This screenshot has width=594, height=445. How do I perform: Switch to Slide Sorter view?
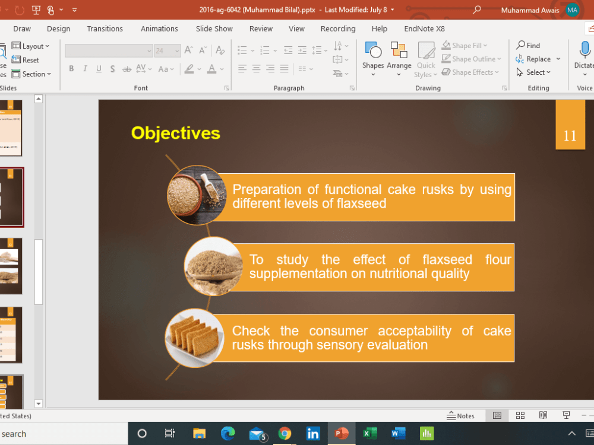point(520,415)
